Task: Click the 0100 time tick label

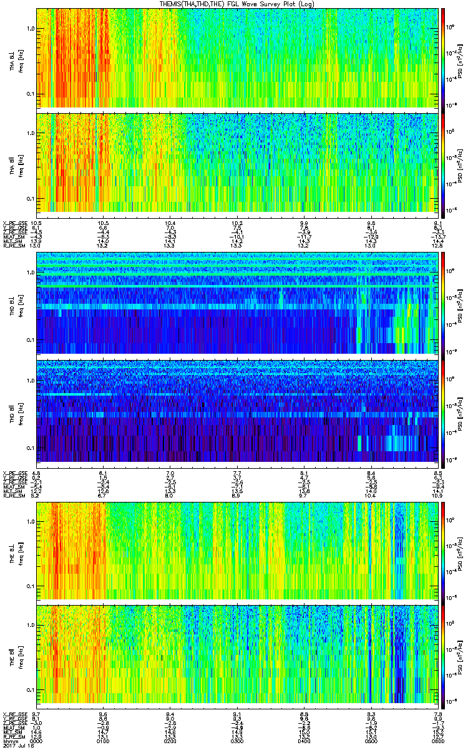Action: [103, 741]
